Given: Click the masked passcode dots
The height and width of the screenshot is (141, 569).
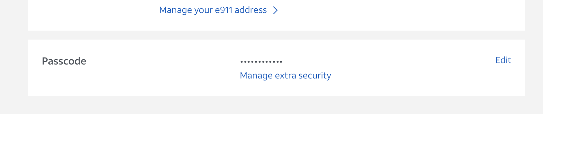Looking at the screenshot, I should (x=261, y=62).
